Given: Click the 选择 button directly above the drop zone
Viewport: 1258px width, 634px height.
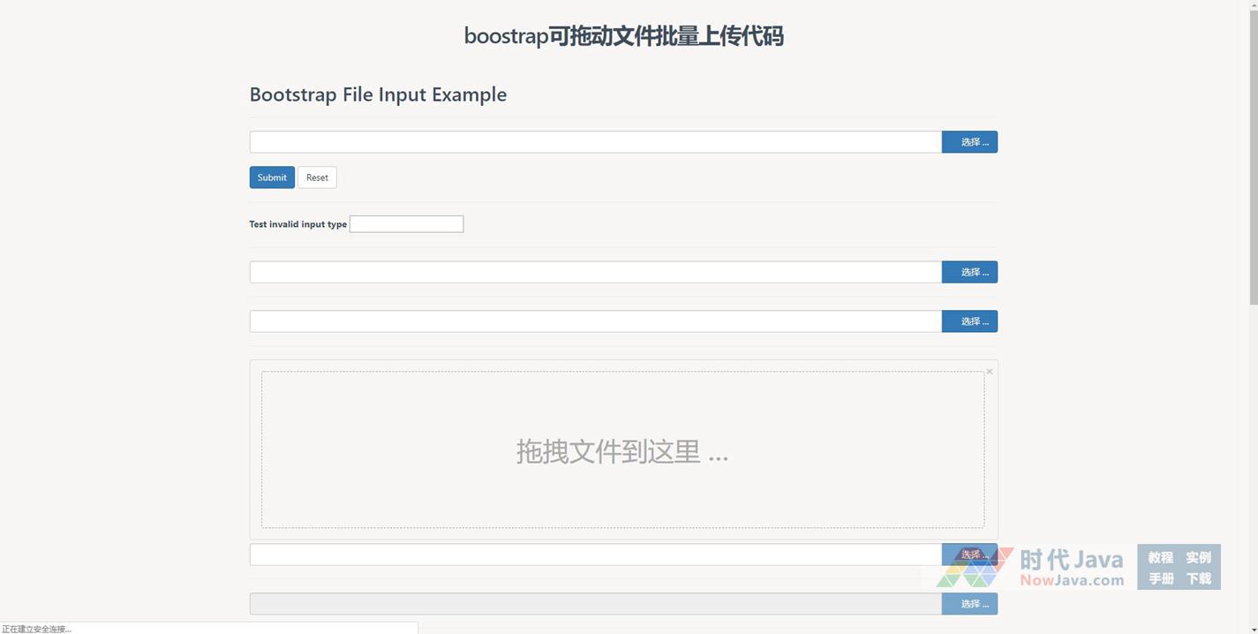Looking at the screenshot, I should pyautogui.click(x=969, y=321).
